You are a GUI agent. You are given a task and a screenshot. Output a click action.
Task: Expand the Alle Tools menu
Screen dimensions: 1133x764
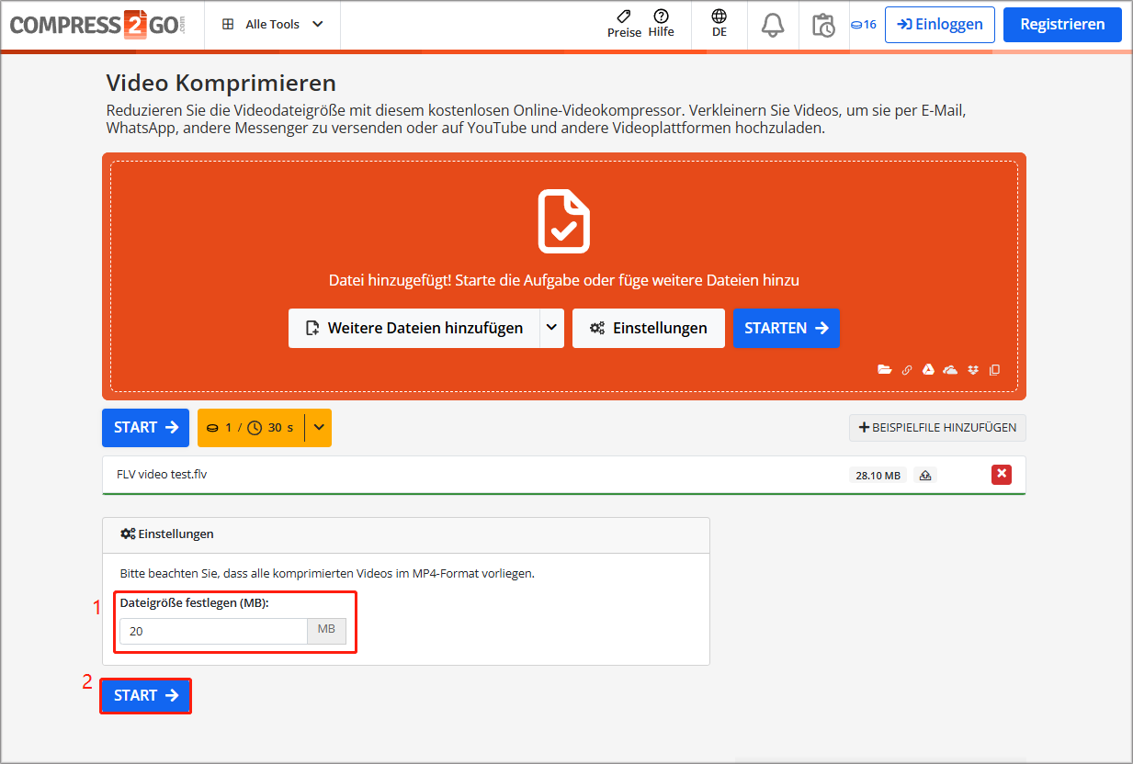(272, 25)
